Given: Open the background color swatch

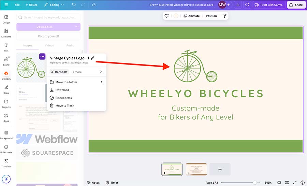Looking at the screenshot, I should pyautogui.click(x=176, y=16).
